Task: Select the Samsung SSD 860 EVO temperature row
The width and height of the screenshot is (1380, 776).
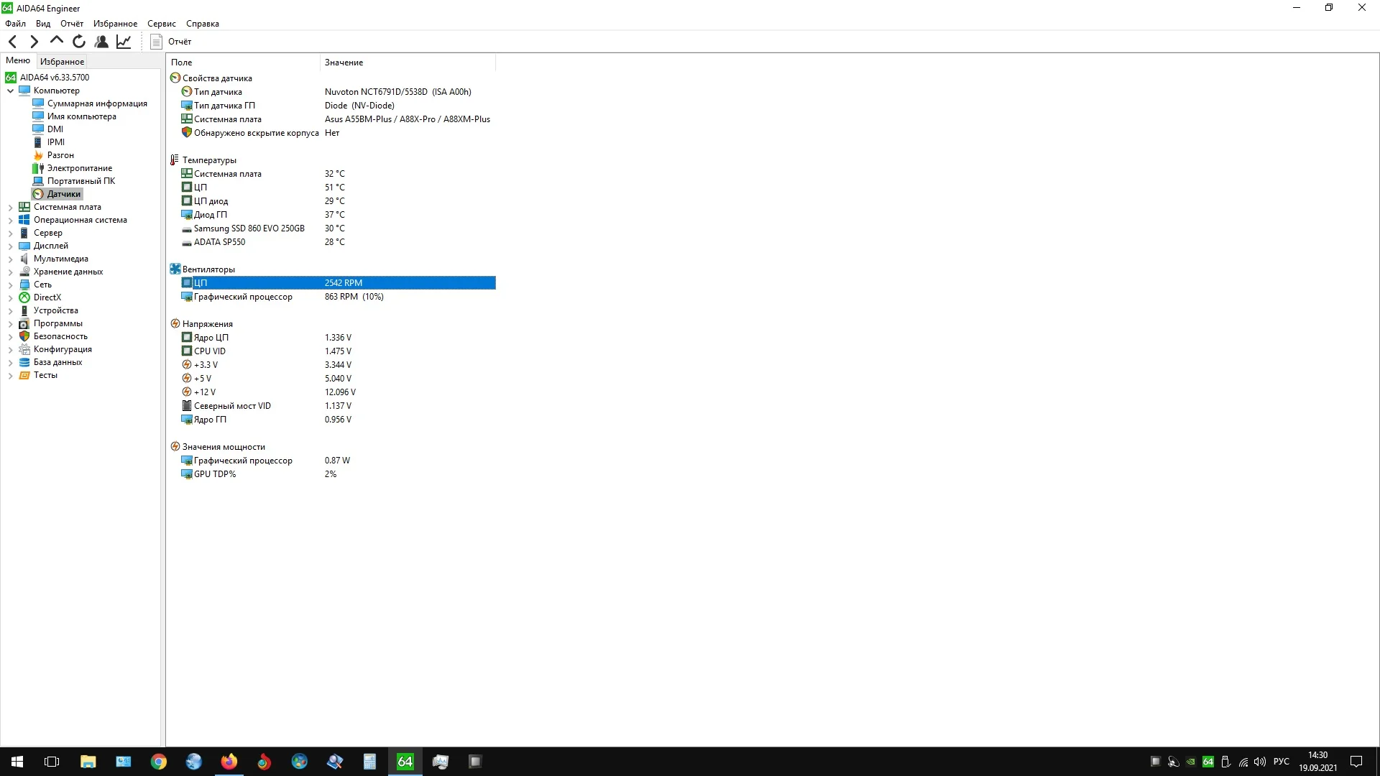Action: (249, 228)
